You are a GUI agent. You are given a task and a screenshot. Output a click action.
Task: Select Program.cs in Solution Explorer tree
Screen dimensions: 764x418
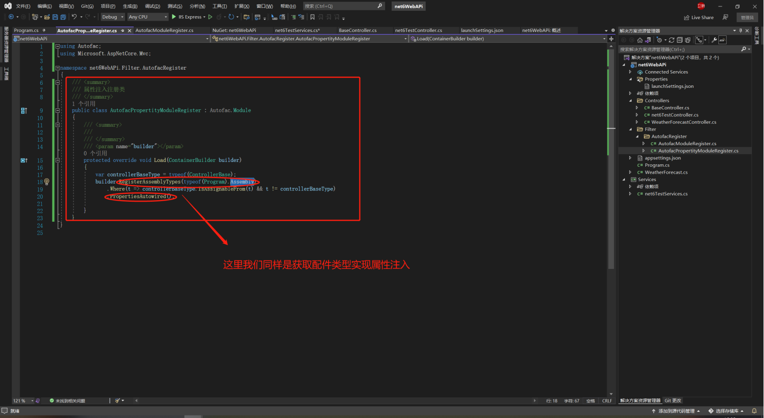(657, 165)
